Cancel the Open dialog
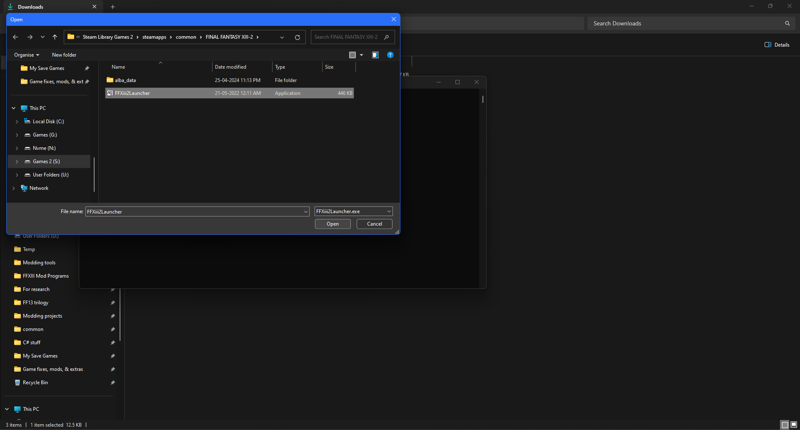 click(x=375, y=224)
